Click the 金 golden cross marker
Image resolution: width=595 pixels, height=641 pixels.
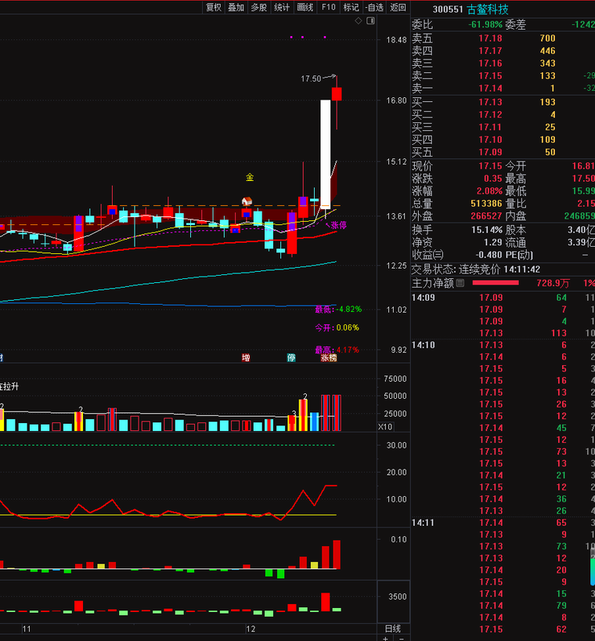(250, 177)
